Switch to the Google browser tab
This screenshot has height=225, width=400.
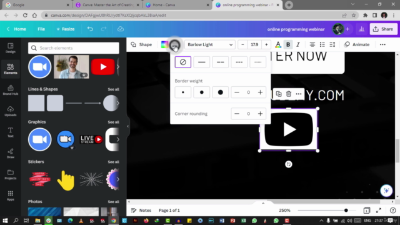click(37, 5)
